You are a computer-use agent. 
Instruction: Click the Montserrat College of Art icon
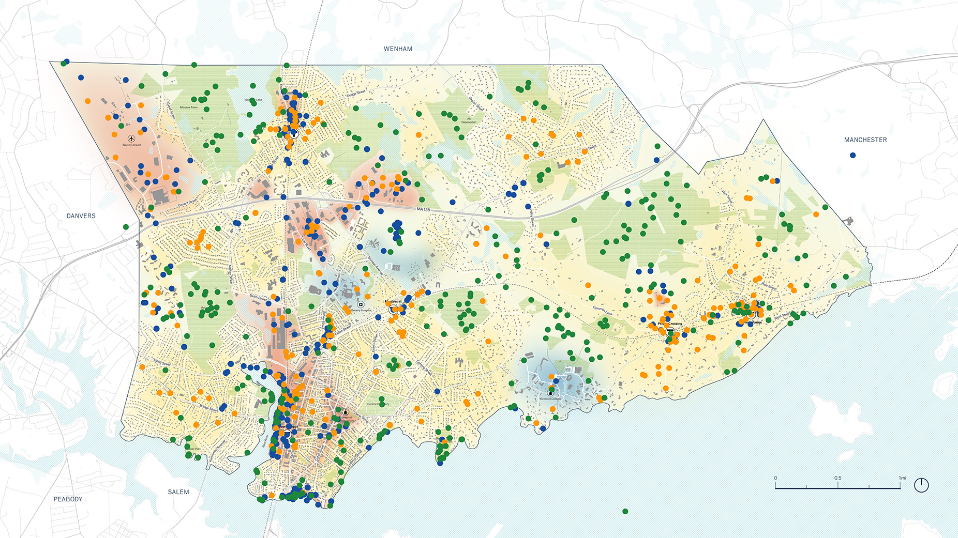pyautogui.click(x=346, y=412)
